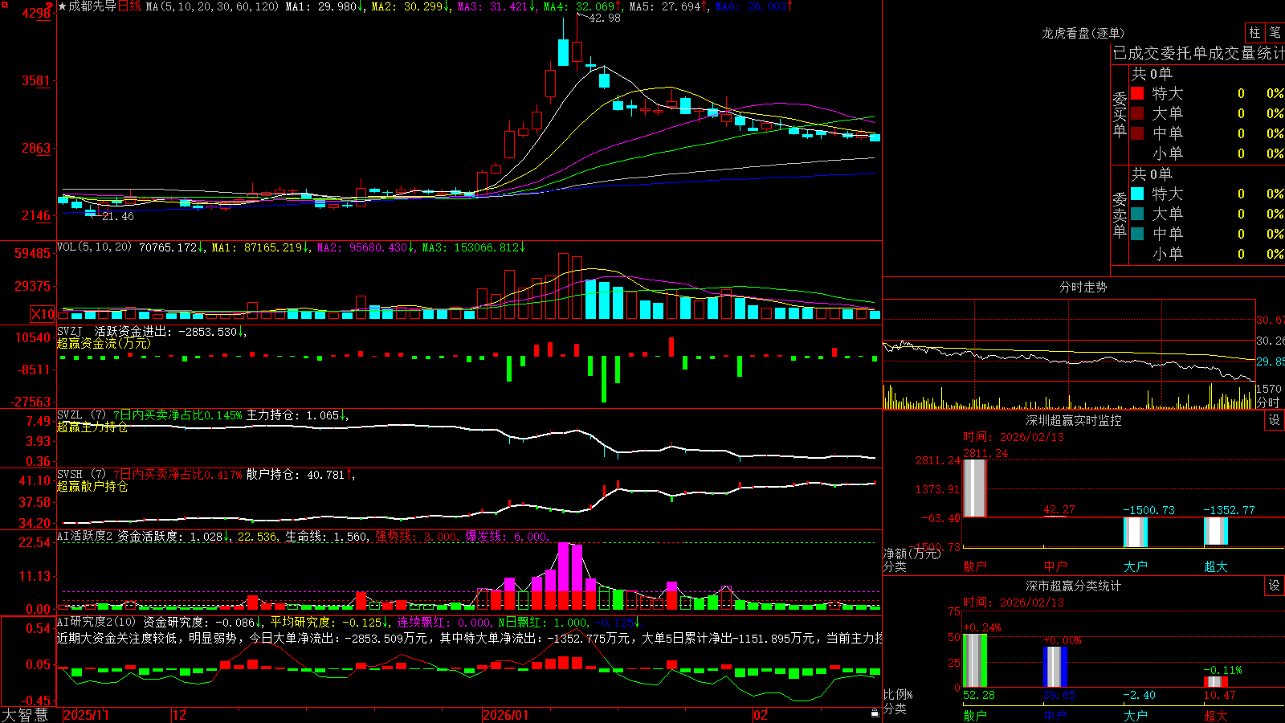The height and width of the screenshot is (723, 1285).
Task: Open 设 settings for 深圳超赢实时监控
Action: pos(1275,420)
